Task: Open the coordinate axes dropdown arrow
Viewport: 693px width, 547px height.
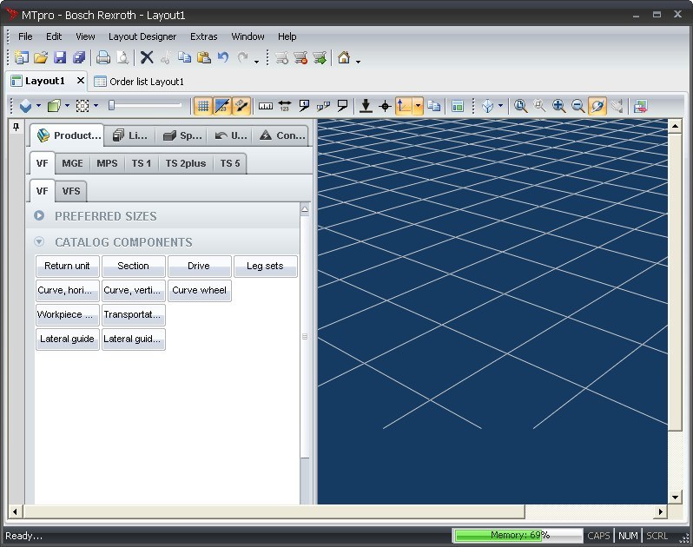Action: (418, 106)
